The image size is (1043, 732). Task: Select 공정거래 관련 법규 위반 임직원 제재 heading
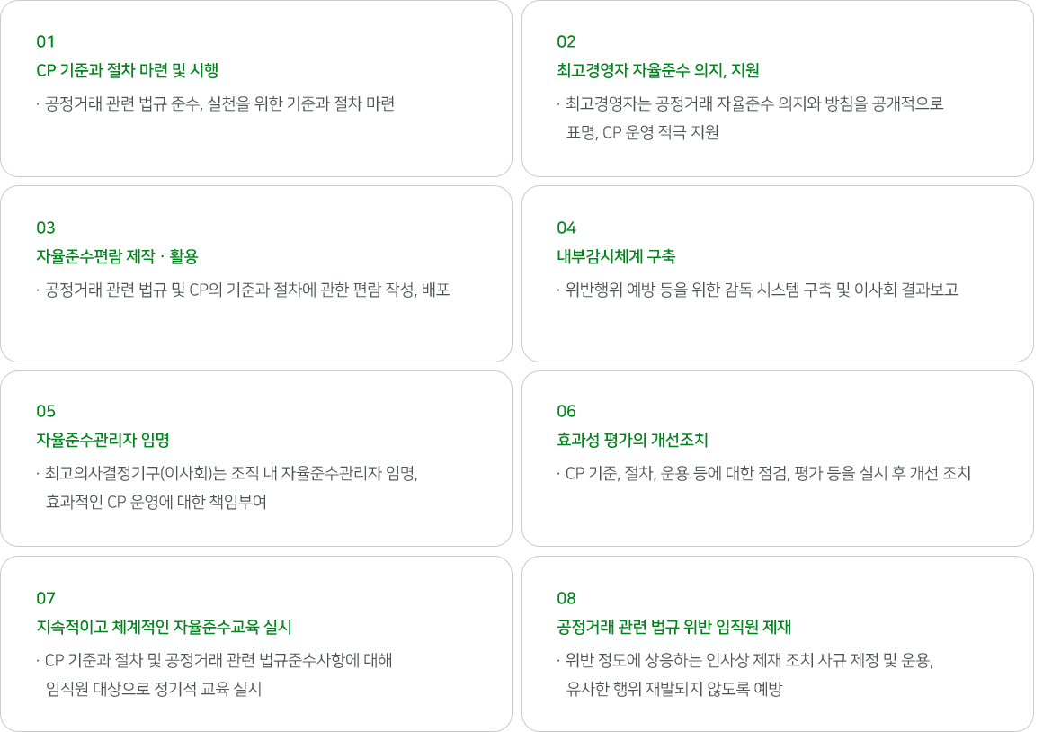[673, 627]
